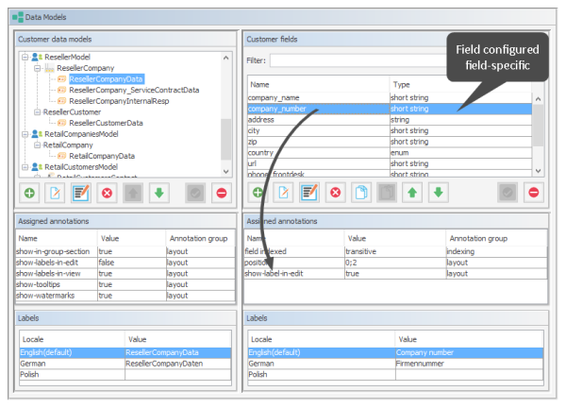Viewport: 566px width, 408px height.
Task: Click into the fields Filter box
Action: tap(359, 60)
